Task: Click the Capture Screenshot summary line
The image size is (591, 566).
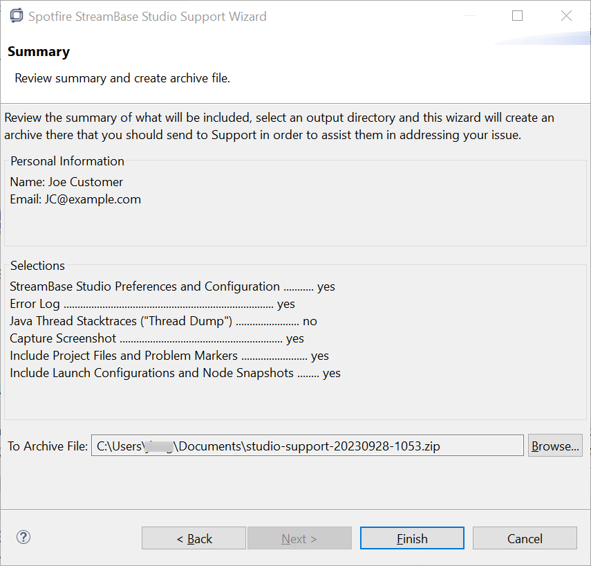Action: (157, 338)
